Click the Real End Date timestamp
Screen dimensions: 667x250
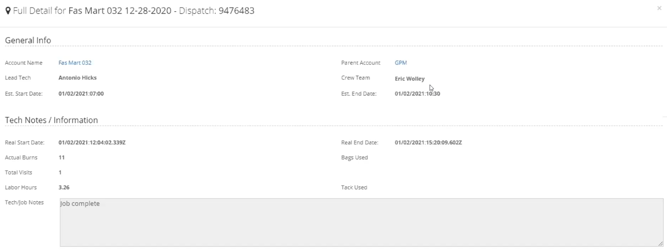[x=428, y=142]
